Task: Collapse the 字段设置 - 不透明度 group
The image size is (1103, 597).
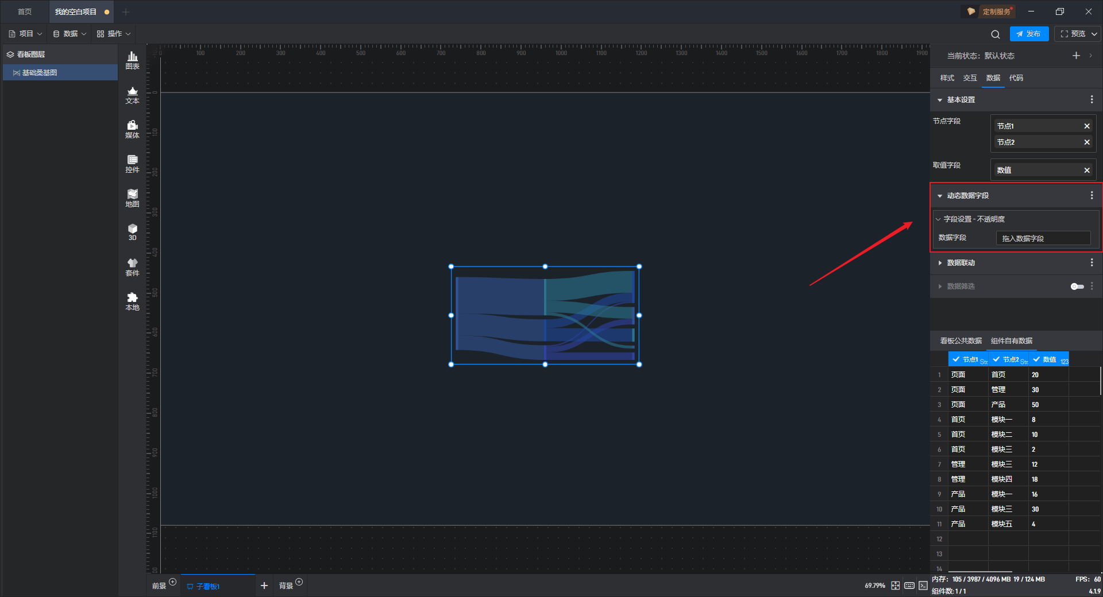Action: (938, 219)
